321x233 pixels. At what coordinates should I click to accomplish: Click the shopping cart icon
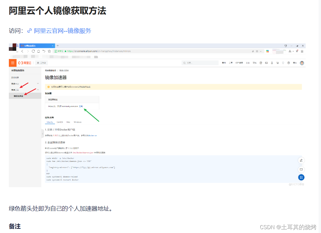(x=277, y=63)
